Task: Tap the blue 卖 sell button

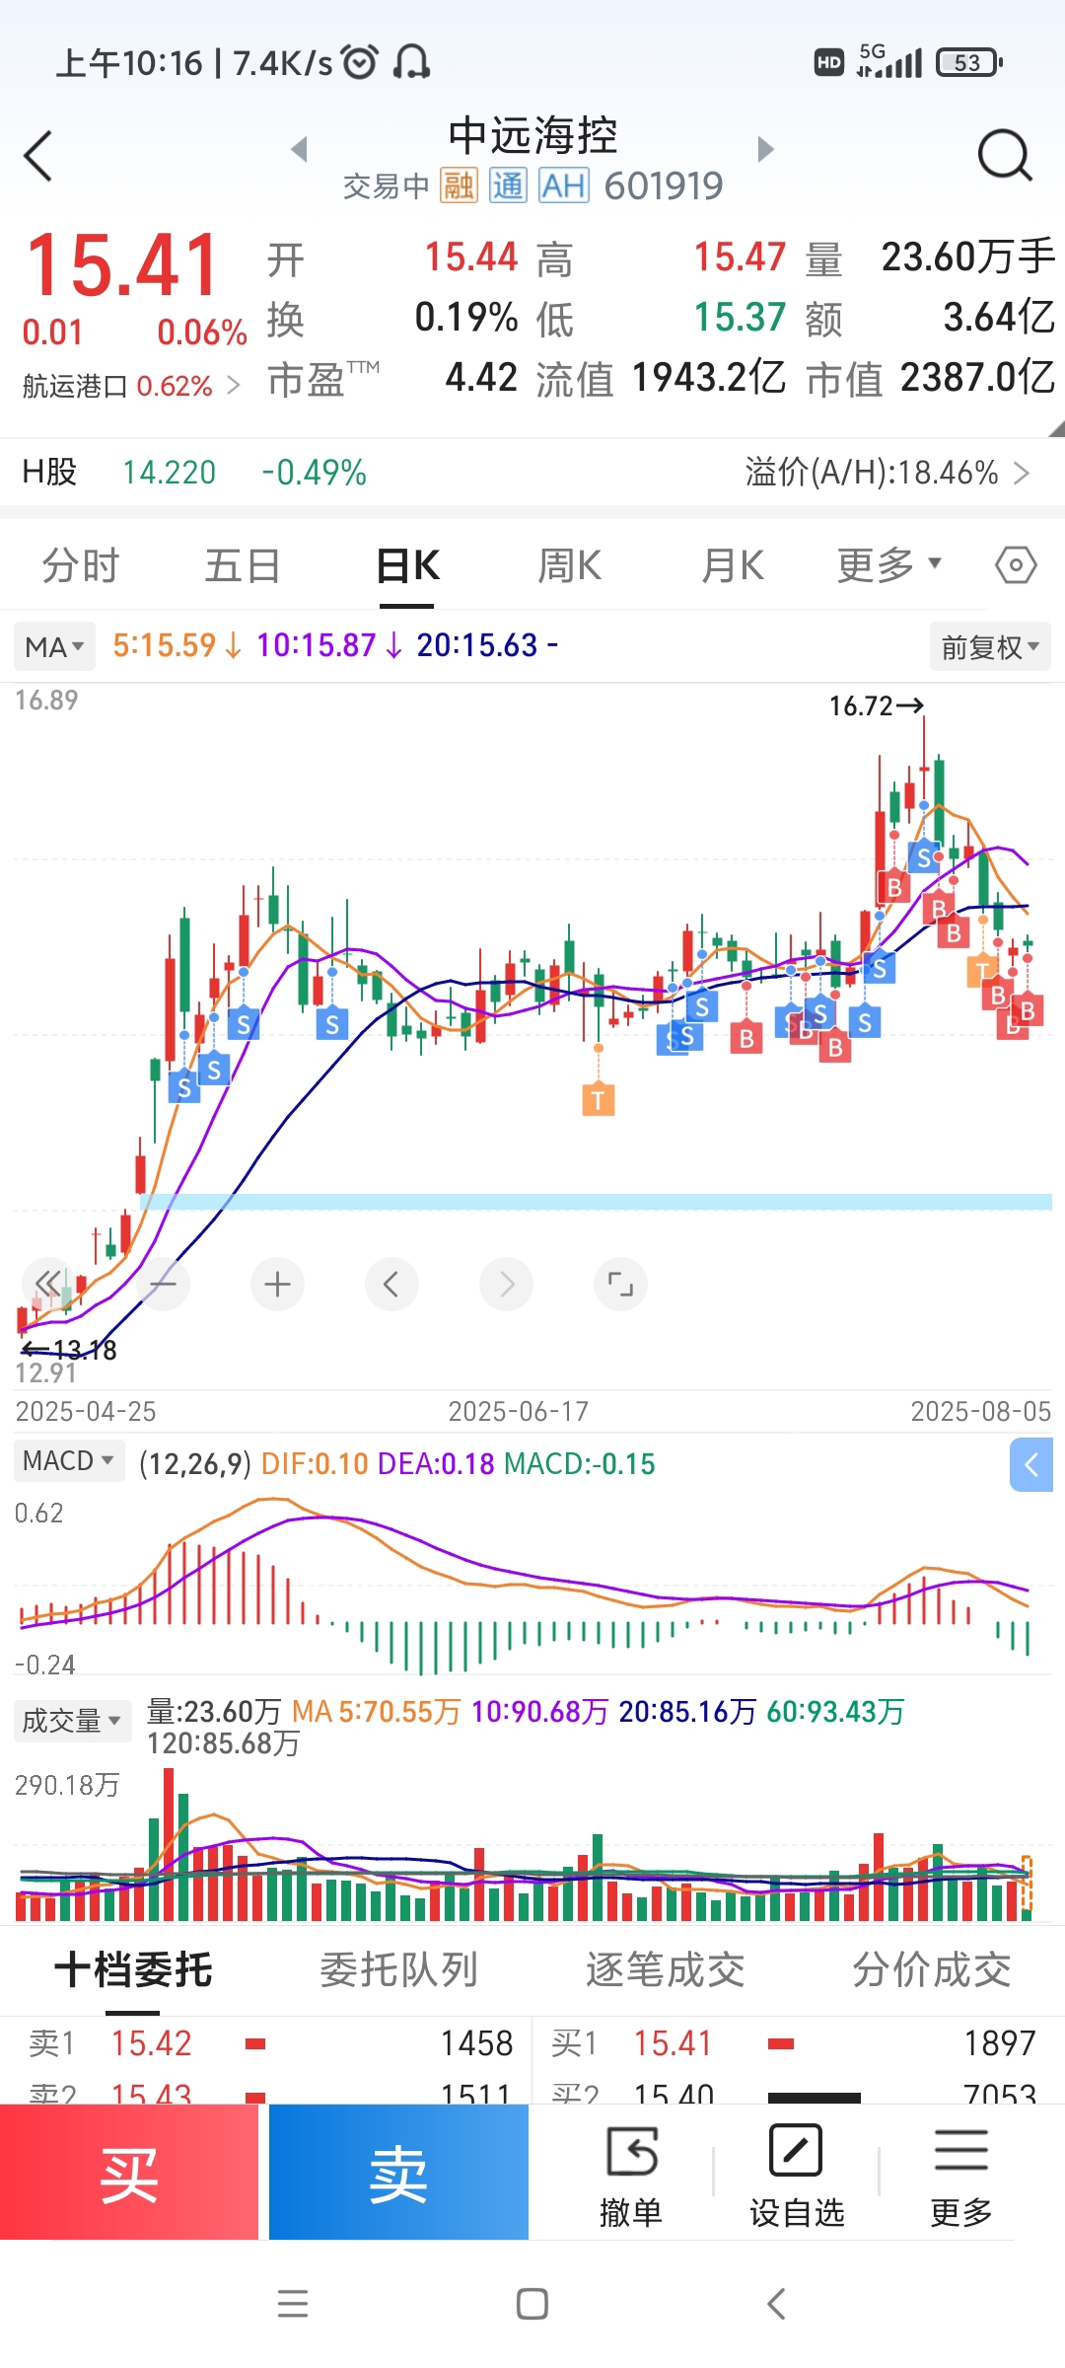Action: coord(398,2172)
